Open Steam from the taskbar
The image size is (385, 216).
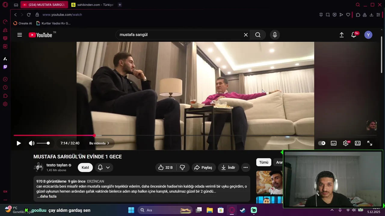[243, 210]
